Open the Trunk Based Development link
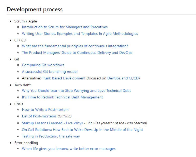This screenshot has width=196, height=157. click(x=63, y=78)
